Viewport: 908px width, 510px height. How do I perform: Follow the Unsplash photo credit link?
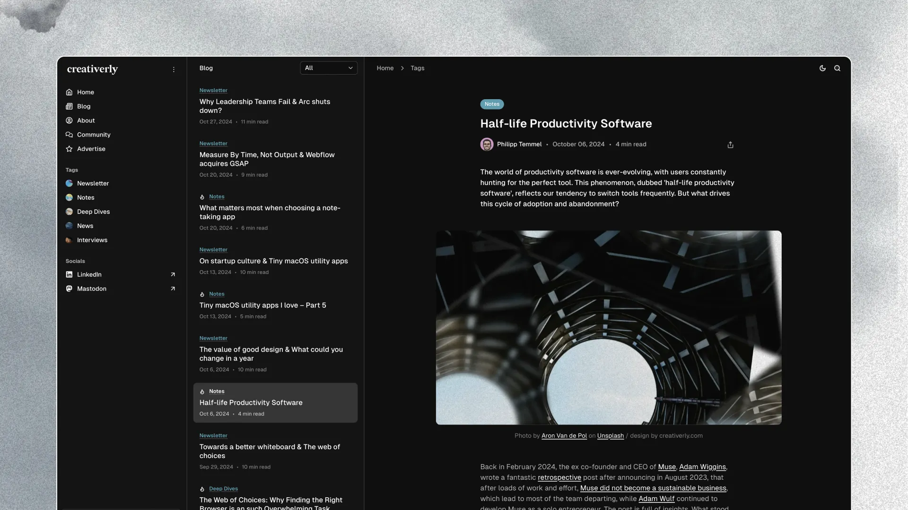coord(610,436)
